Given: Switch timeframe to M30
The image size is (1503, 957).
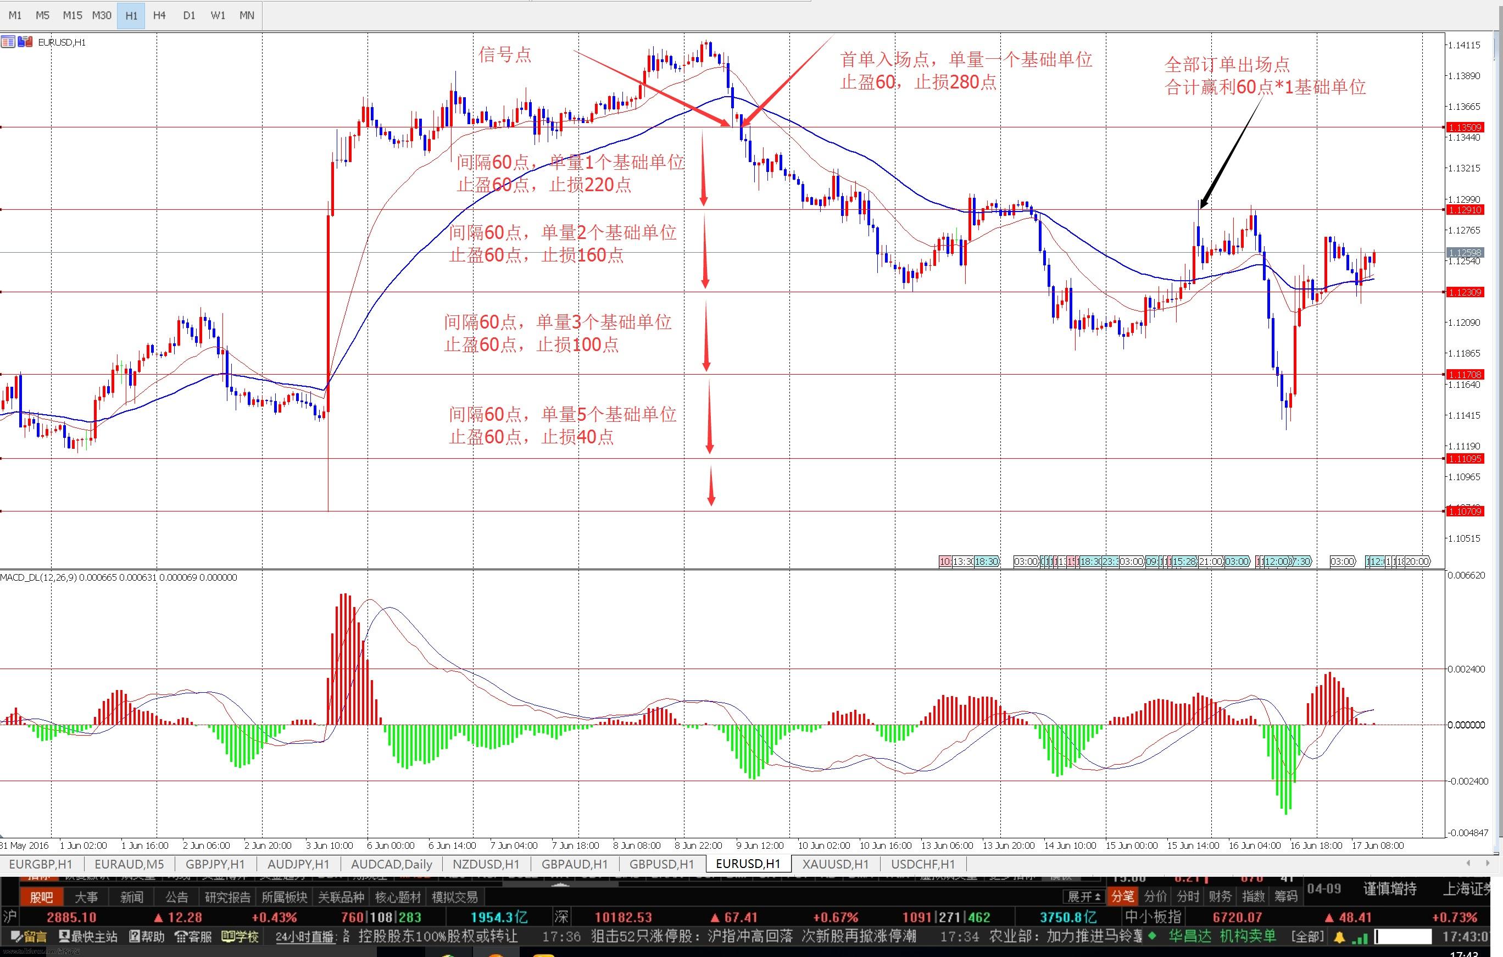Looking at the screenshot, I should (x=102, y=15).
